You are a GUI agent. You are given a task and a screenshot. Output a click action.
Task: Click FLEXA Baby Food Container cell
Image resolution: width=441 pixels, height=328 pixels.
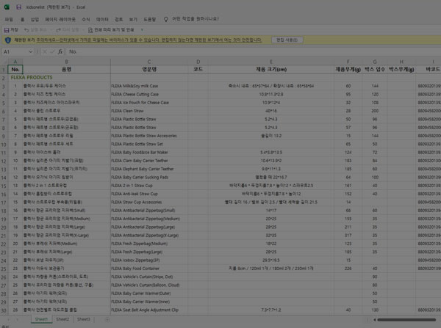pyautogui.click(x=149, y=269)
